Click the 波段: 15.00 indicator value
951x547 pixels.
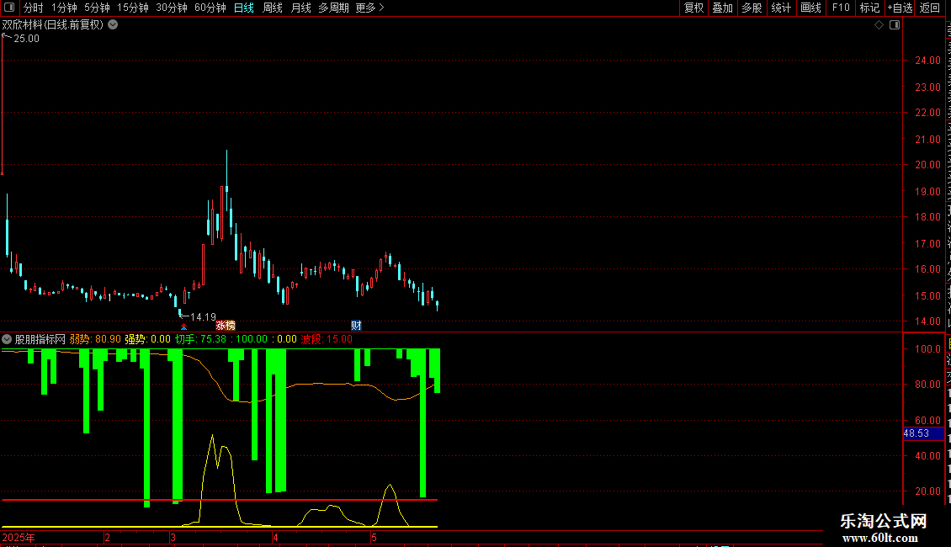[x=327, y=339]
